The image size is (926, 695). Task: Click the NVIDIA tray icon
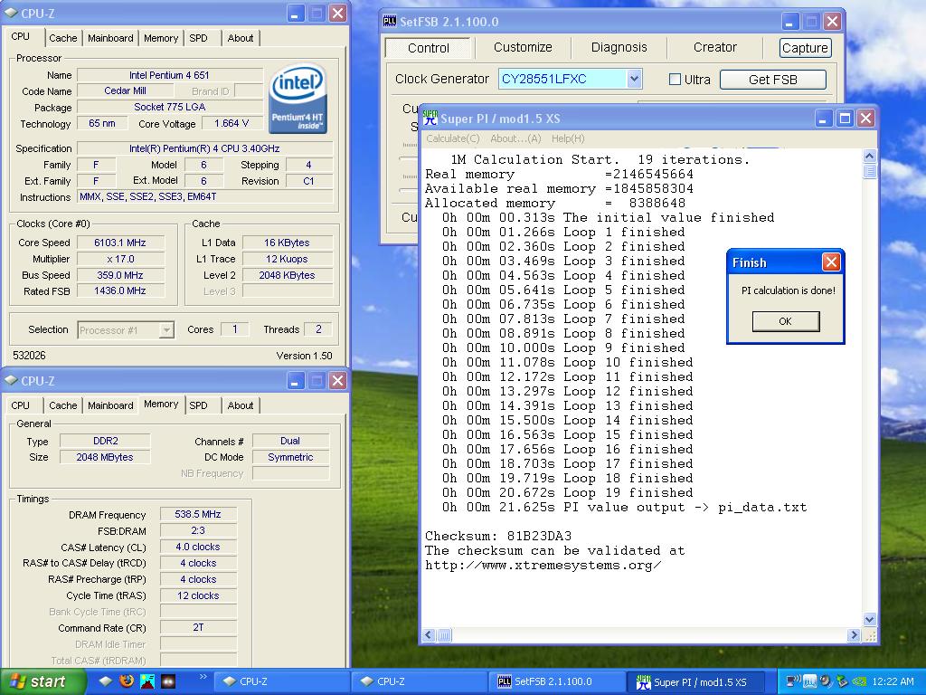coord(859,681)
